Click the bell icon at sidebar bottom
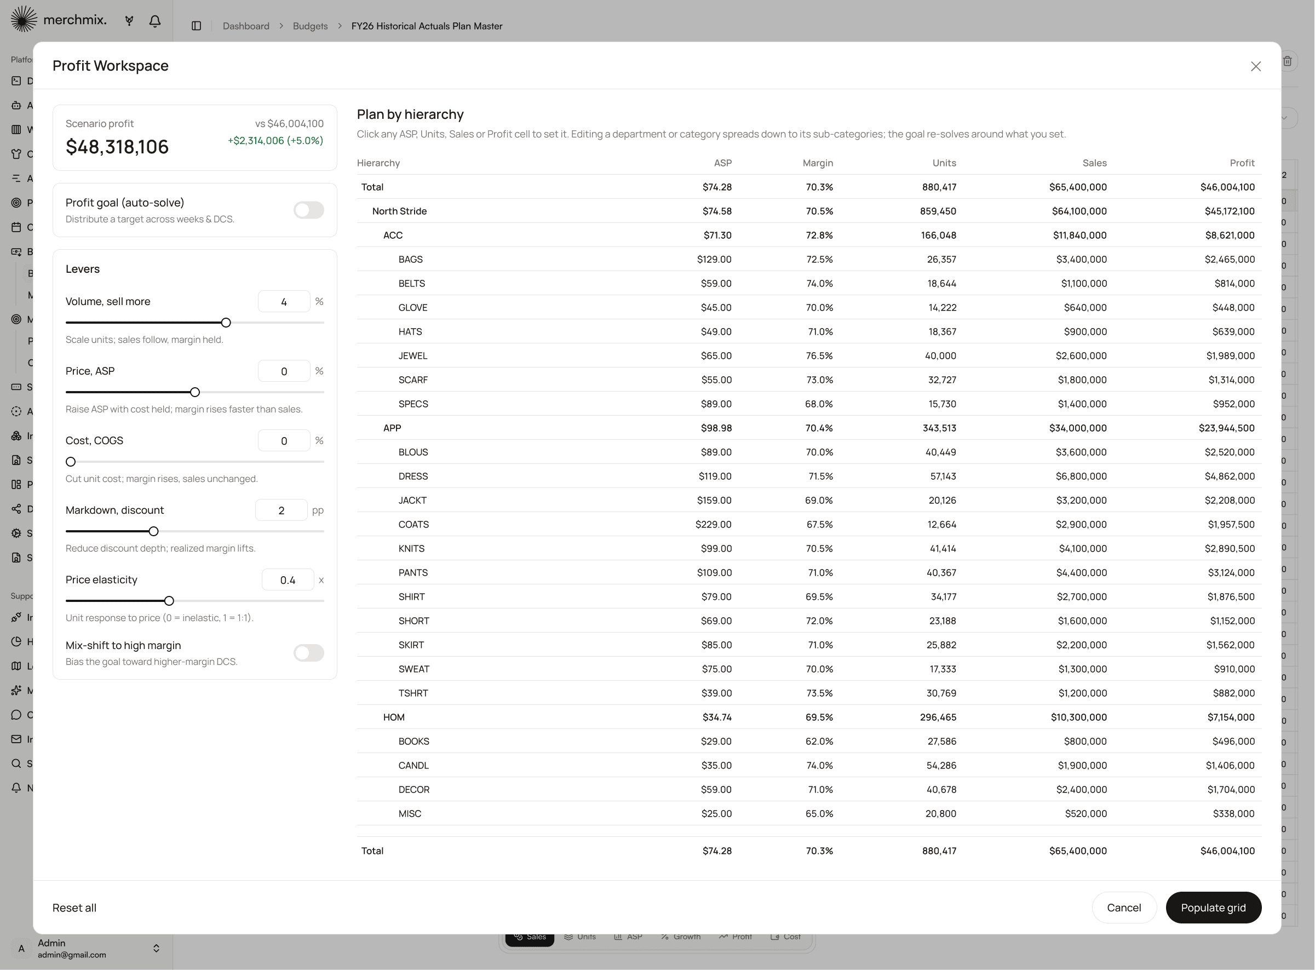Viewport: 1315px width, 970px height. (x=16, y=788)
